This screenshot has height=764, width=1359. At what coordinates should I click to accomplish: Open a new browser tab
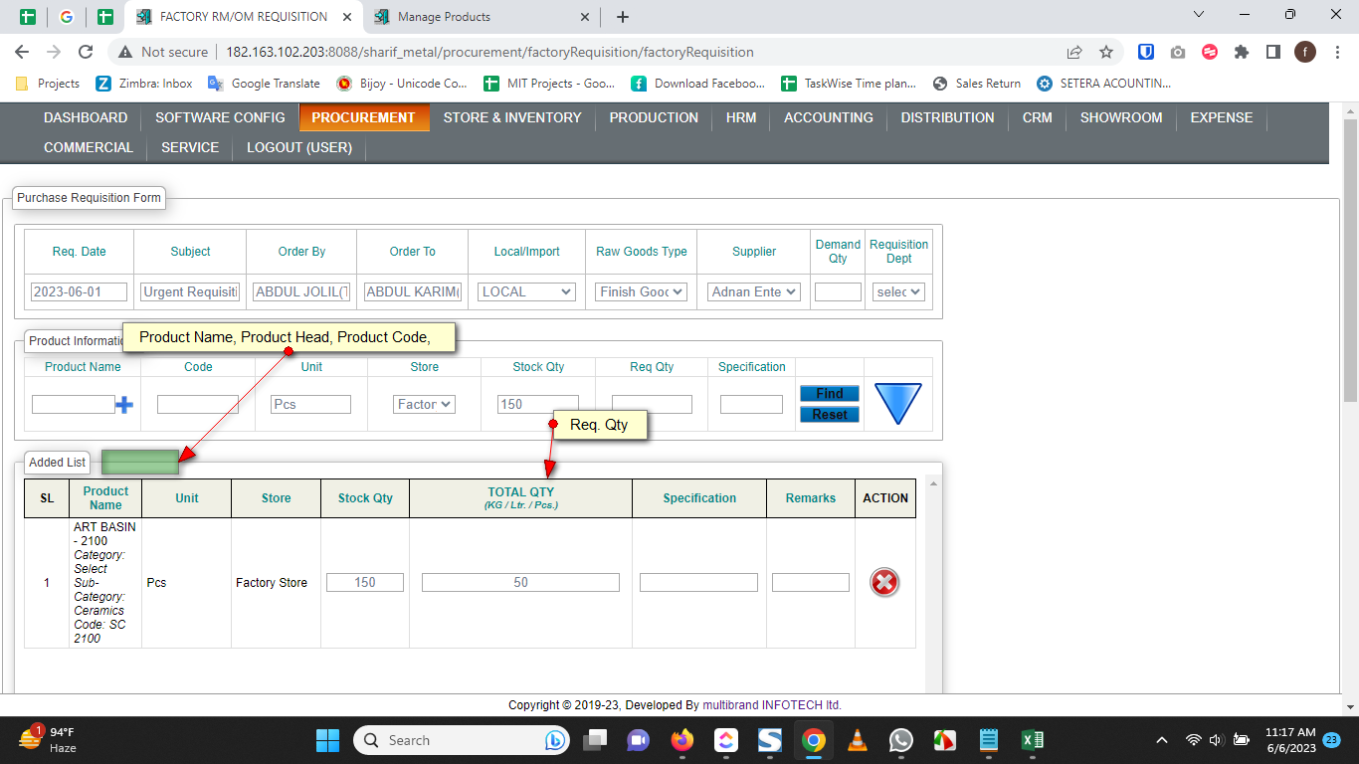click(623, 17)
